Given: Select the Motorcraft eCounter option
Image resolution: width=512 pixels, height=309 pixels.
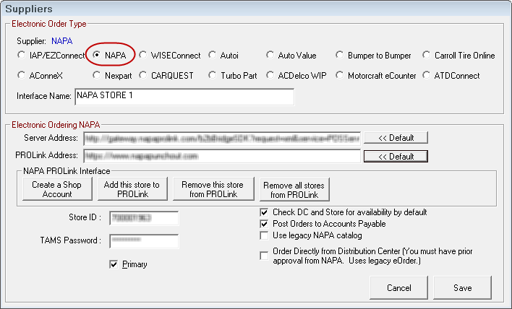Looking at the screenshot, I should pos(339,74).
